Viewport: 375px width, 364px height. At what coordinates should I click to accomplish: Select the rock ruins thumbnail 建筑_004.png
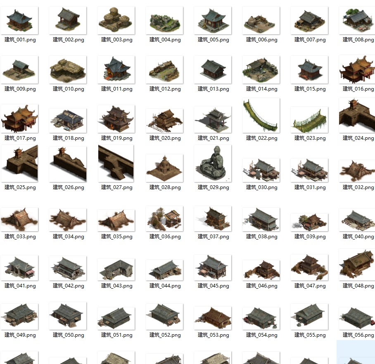(x=164, y=21)
